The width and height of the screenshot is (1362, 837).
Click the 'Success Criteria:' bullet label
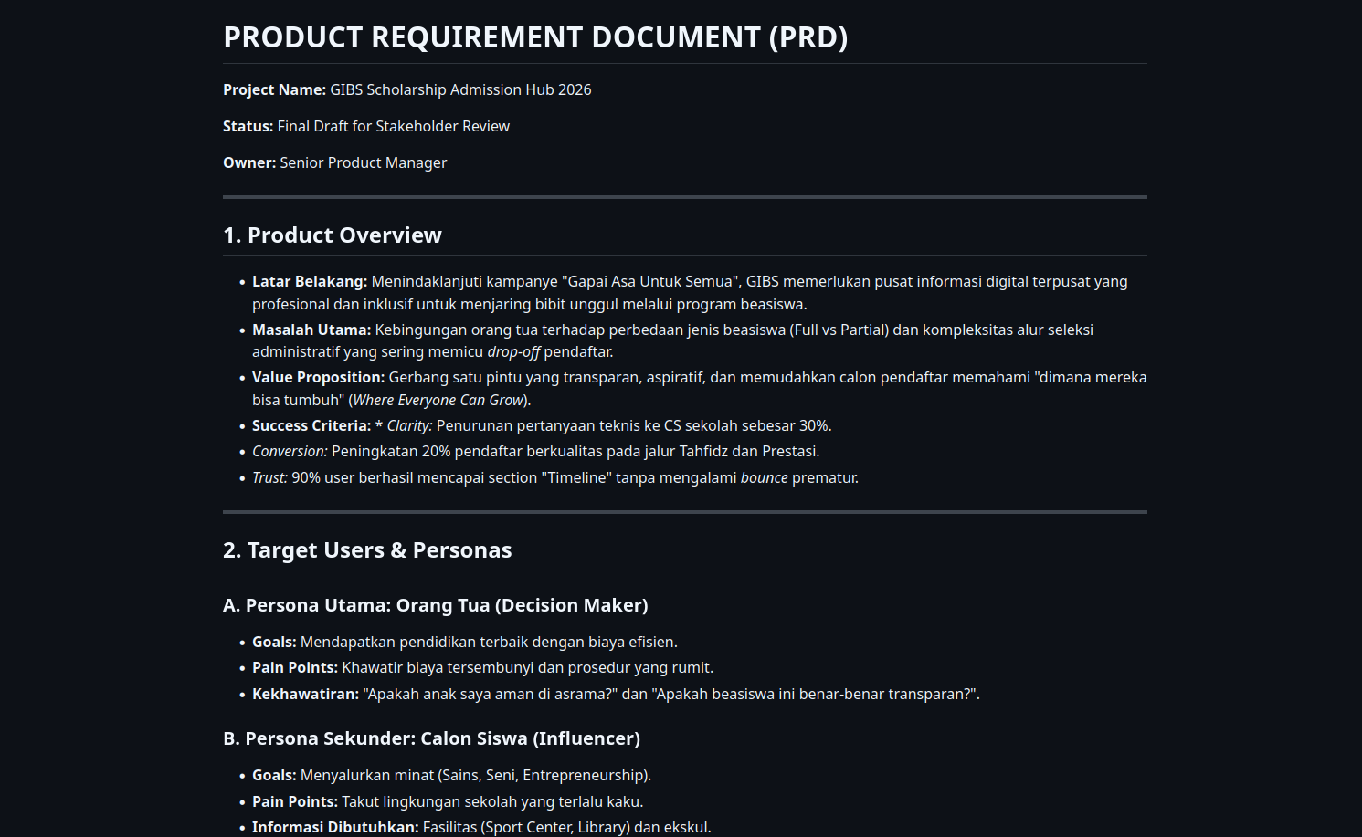tap(311, 425)
